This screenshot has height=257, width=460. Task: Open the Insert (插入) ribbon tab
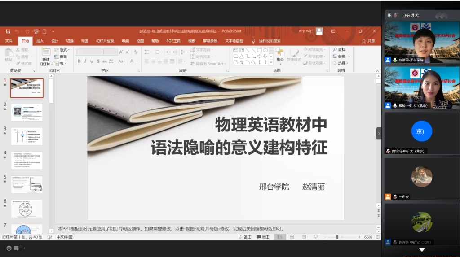pyautogui.click(x=40, y=41)
